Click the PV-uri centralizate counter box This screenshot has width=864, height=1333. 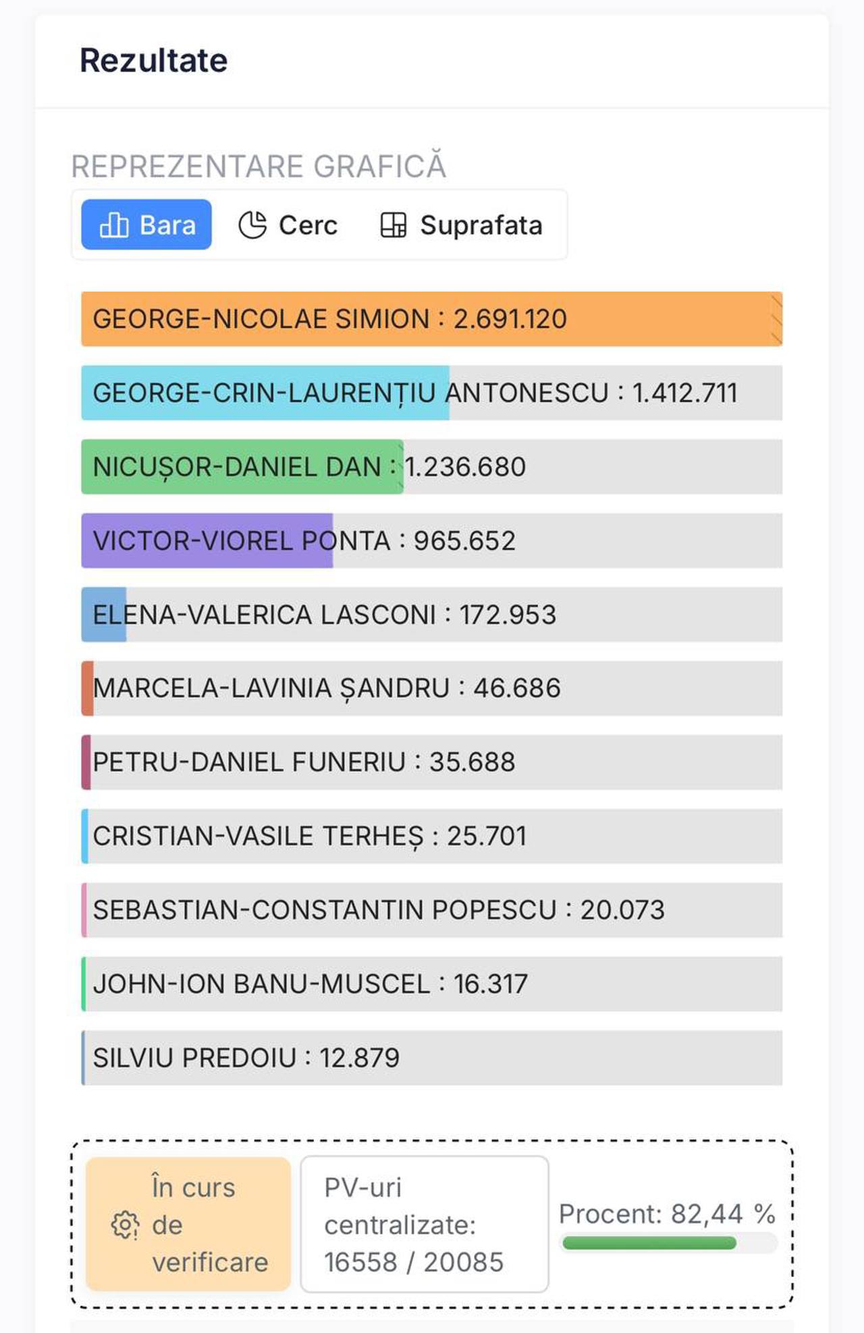[424, 1224]
